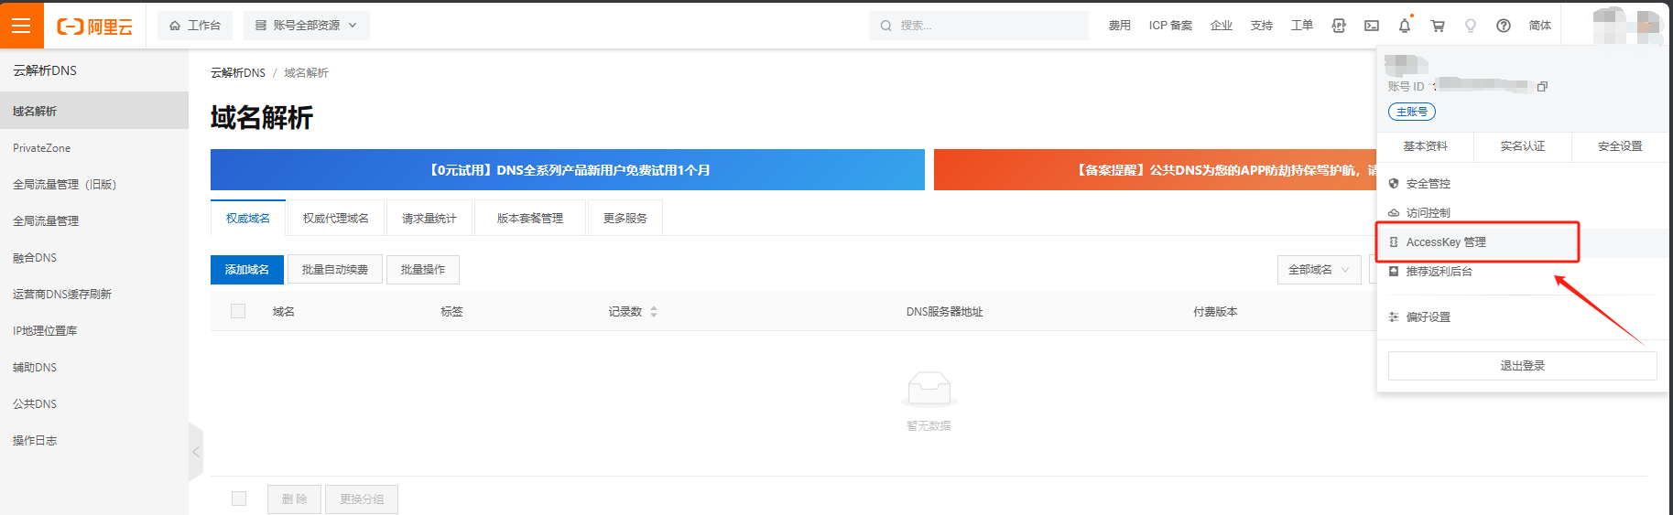This screenshot has width=1673, height=515.
Task: Select 域名解析 in sidebar
Action: pos(94,111)
